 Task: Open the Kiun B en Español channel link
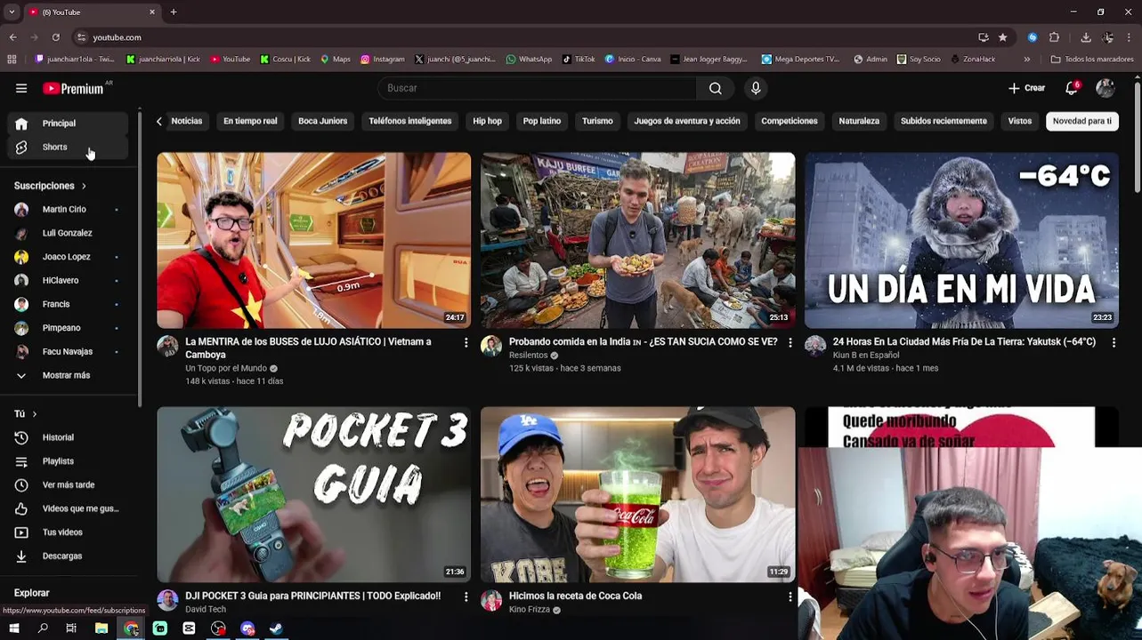(x=865, y=356)
